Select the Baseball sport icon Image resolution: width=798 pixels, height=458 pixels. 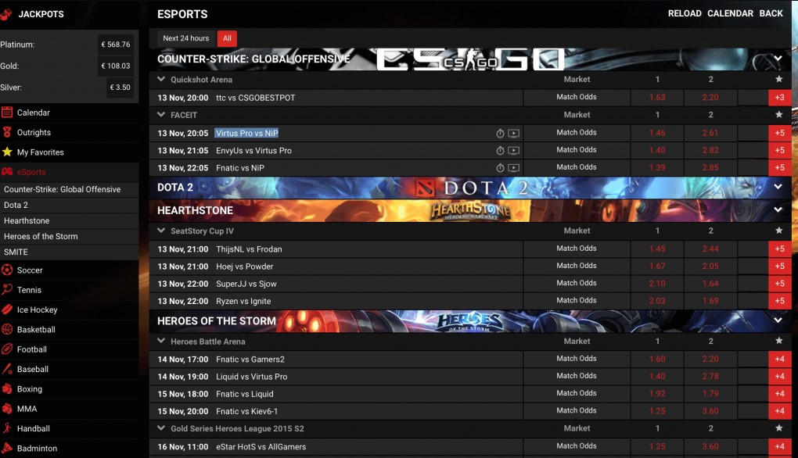pyautogui.click(x=7, y=369)
